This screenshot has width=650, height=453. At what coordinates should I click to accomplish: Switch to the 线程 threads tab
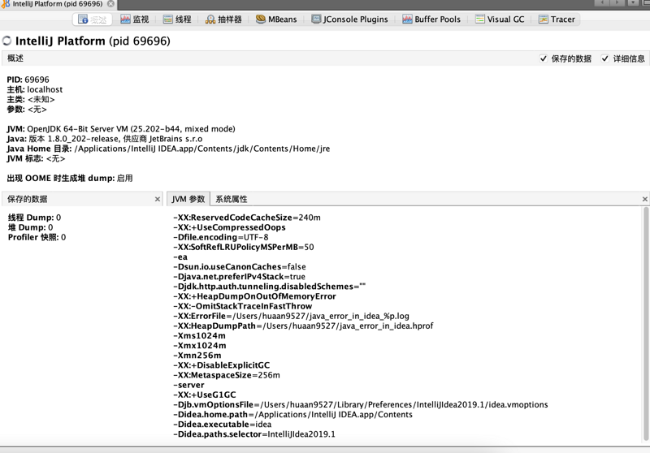click(x=177, y=19)
